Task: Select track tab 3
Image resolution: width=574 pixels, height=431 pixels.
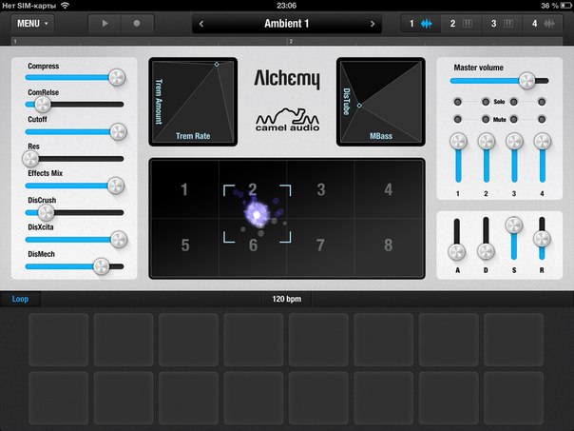Action: tap(502, 24)
